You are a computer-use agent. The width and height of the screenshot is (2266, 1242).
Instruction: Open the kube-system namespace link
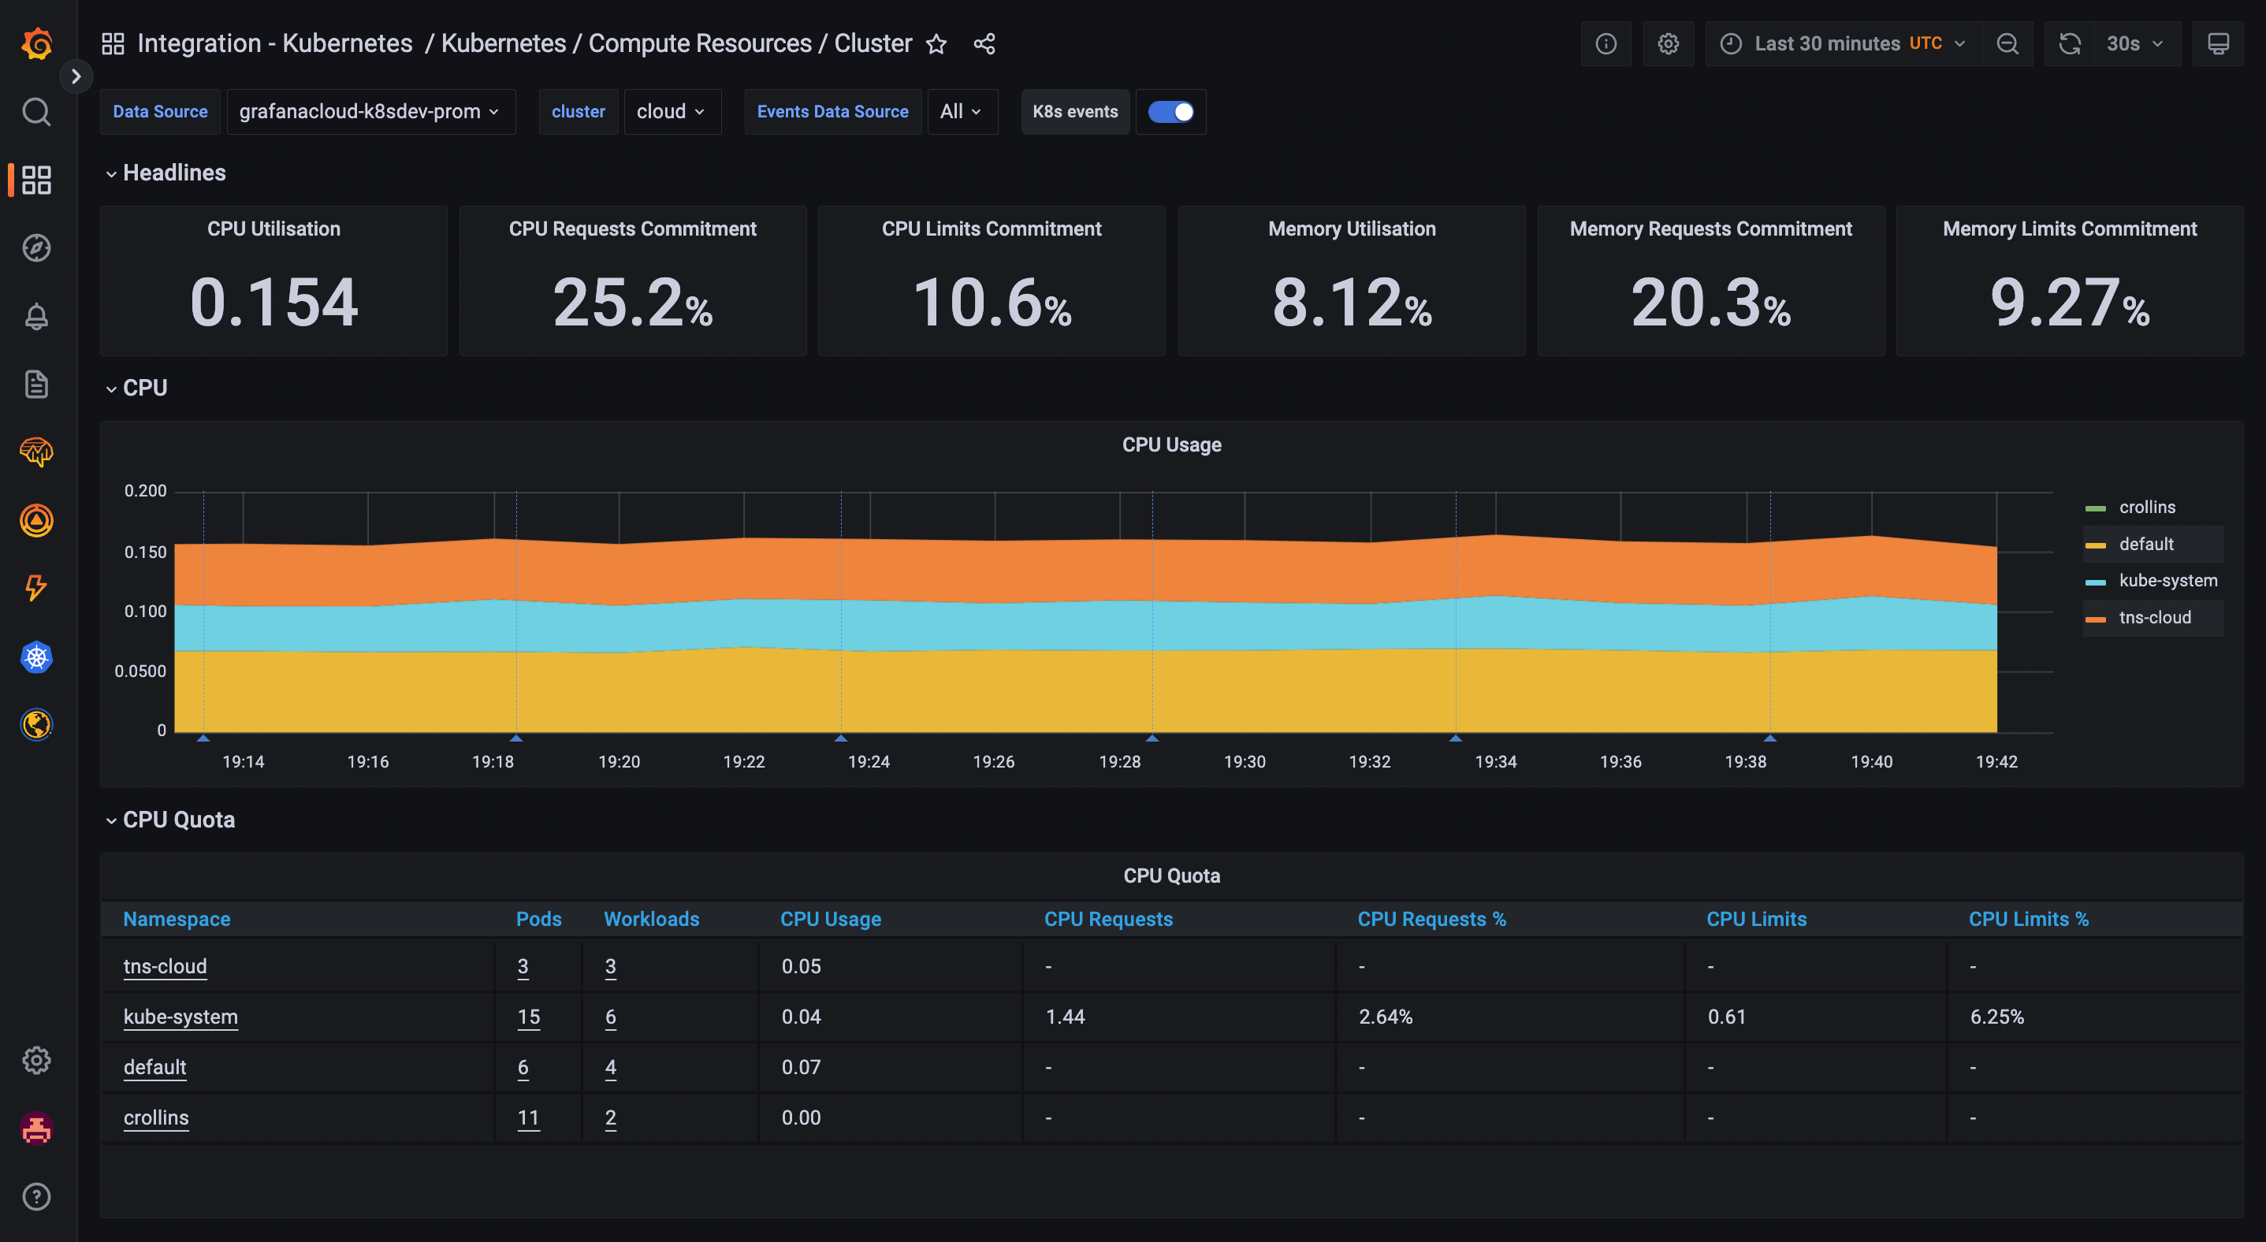tap(180, 1017)
